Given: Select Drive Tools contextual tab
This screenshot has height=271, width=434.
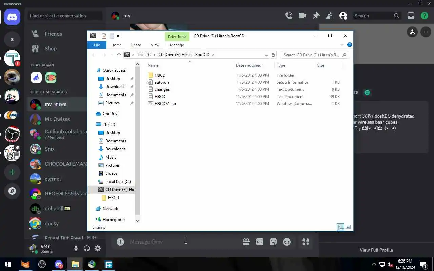Looking at the screenshot, I should 177,37.
